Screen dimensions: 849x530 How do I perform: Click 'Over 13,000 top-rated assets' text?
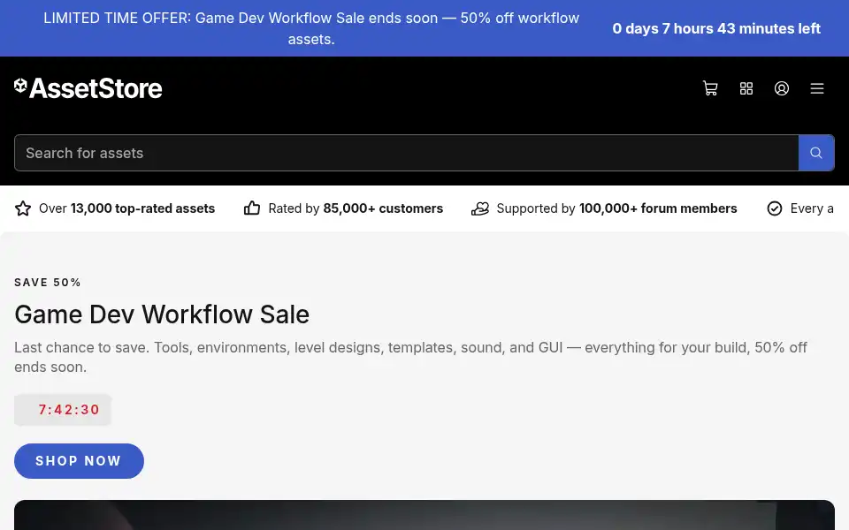[x=126, y=208]
